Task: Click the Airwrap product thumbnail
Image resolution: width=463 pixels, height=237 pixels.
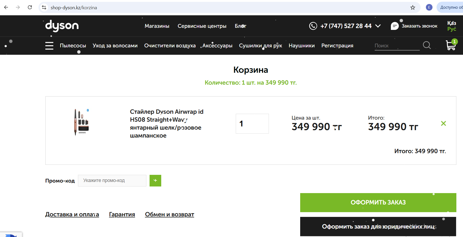Action: 82,122
